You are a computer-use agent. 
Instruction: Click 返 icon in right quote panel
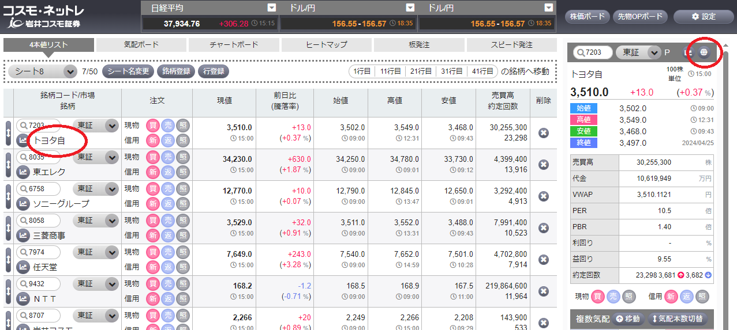pos(687,297)
